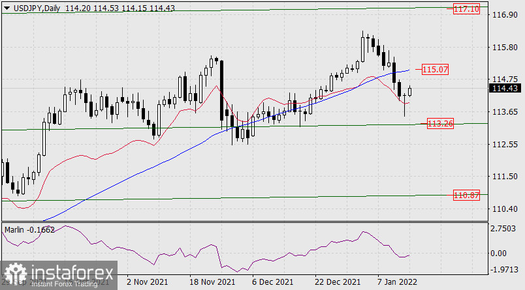Open the chart menu triangle beside USDJPY

pos(7,8)
